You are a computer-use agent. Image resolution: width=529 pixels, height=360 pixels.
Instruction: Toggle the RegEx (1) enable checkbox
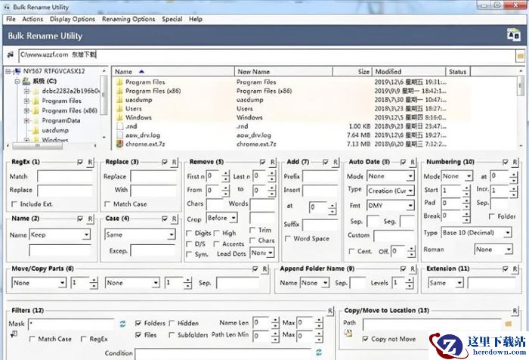tap(80, 162)
